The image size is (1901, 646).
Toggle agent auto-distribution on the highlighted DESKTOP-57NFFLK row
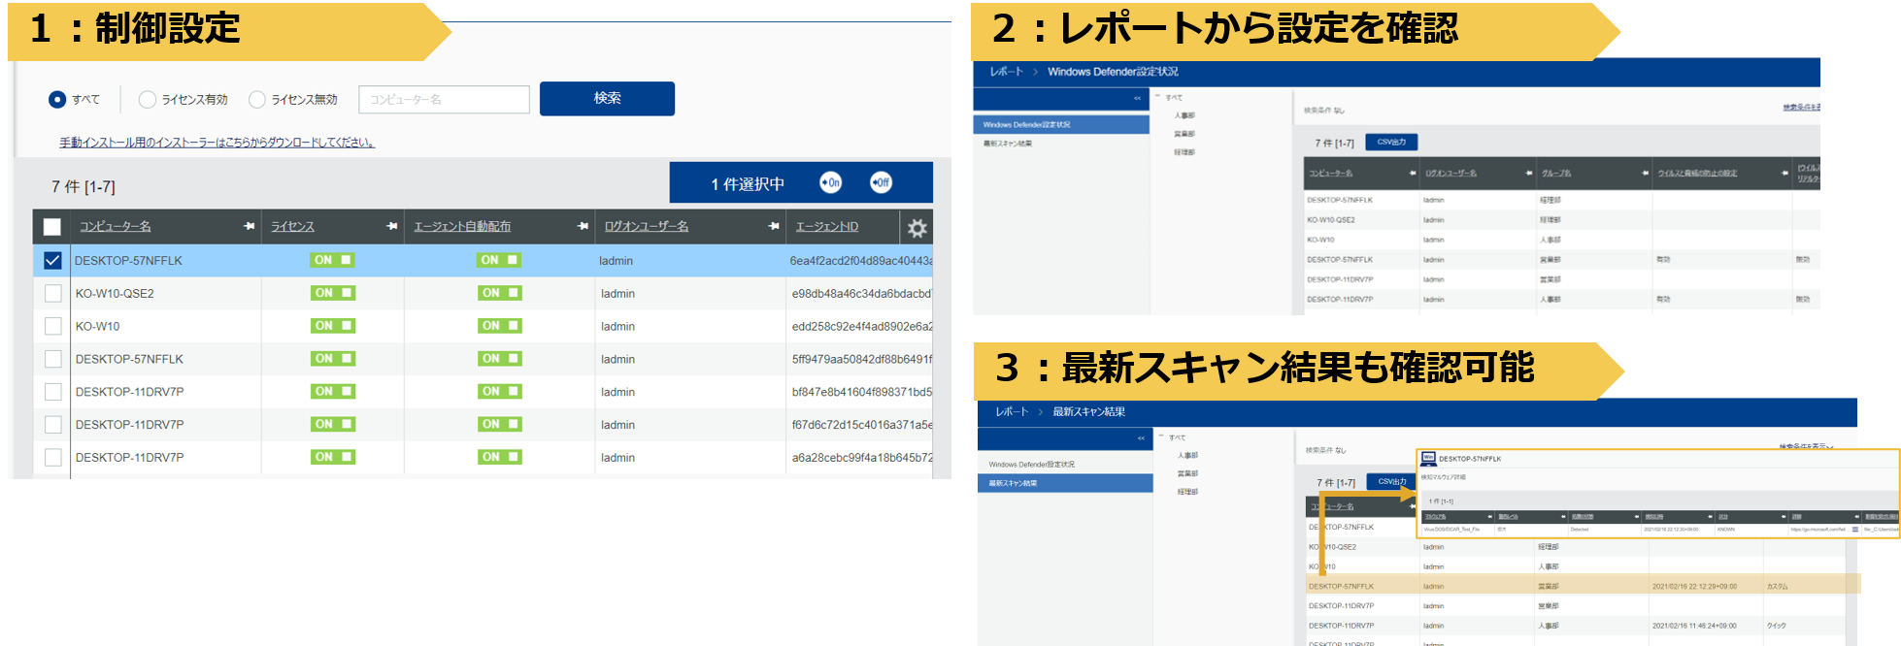point(499,260)
